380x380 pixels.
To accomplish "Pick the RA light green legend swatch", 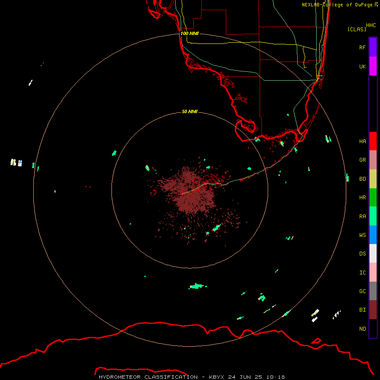I will point(373,216).
